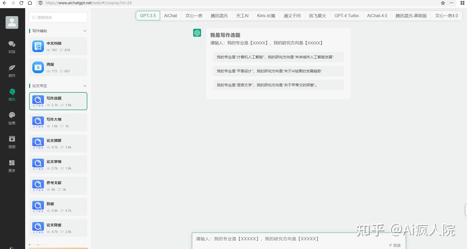Switch to AiChat model tab
Image resolution: width=467 pixels, height=249 pixels.
tap(171, 16)
